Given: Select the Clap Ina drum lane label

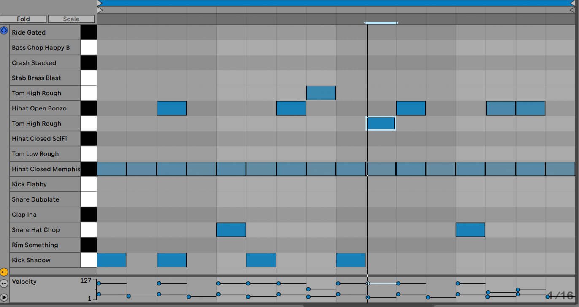Looking at the screenshot, I should (x=24, y=215).
